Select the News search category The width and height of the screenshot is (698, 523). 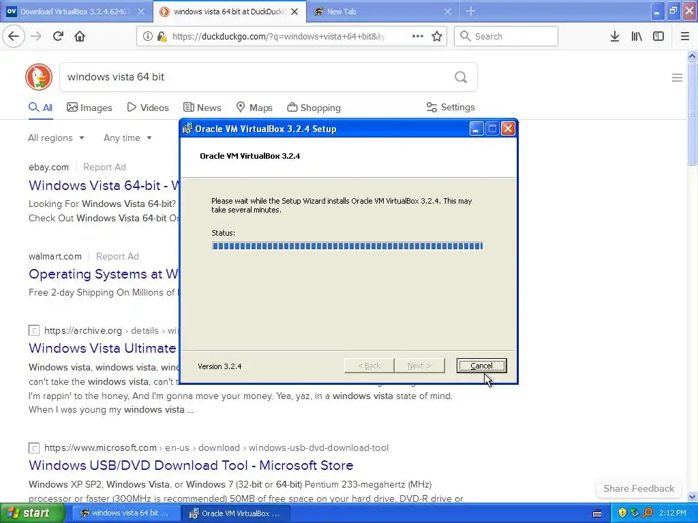tap(202, 108)
